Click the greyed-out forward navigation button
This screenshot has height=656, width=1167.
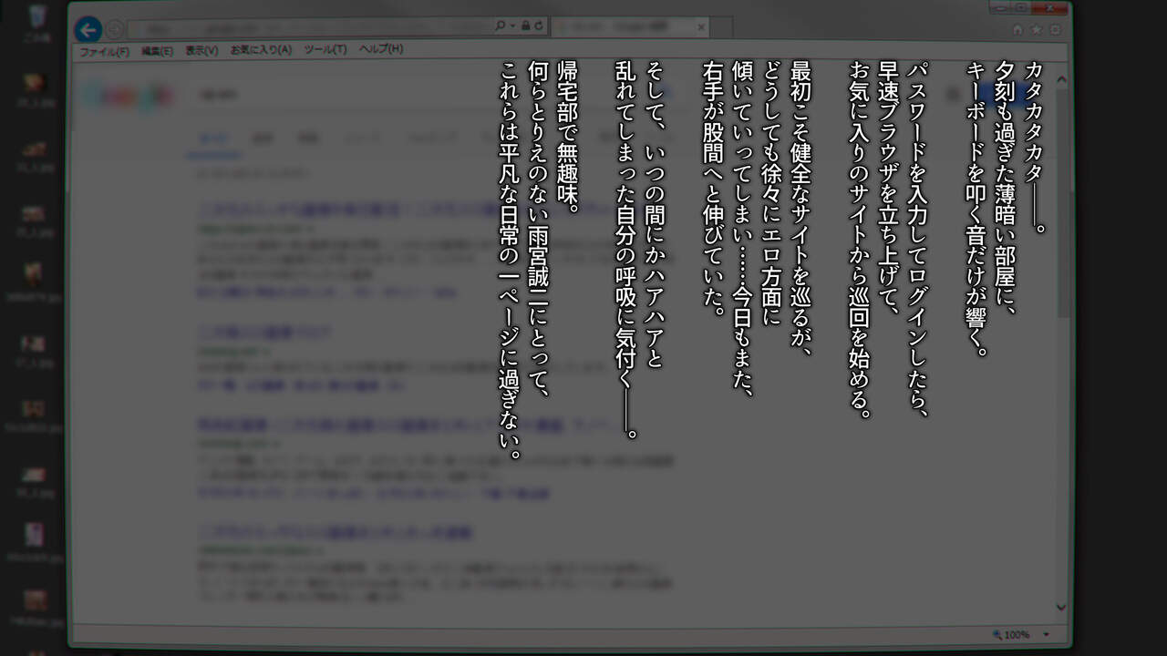coord(115,29)
